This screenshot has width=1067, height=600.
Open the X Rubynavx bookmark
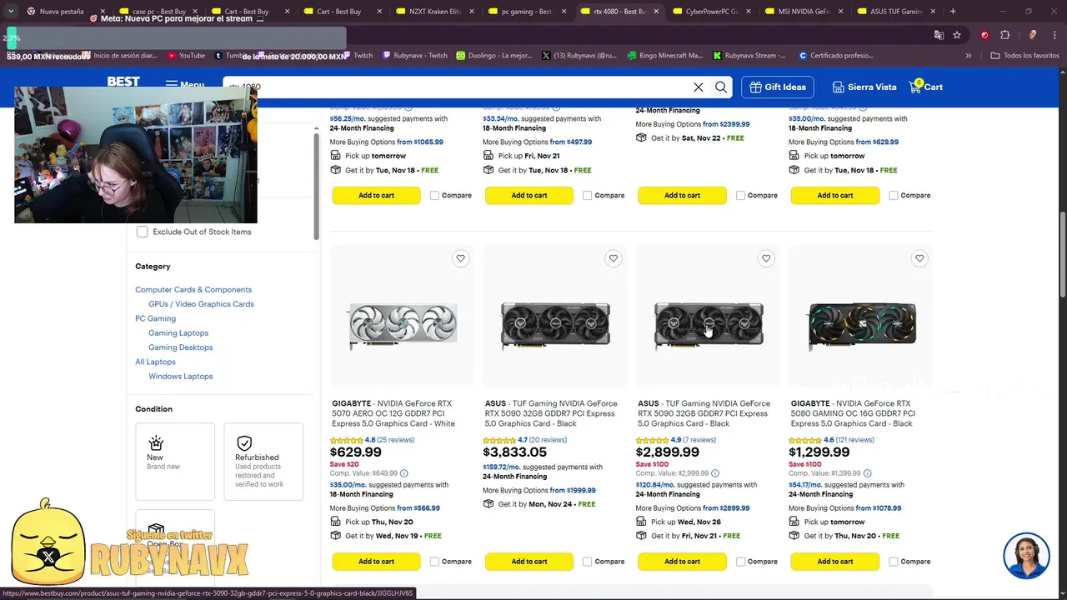point(580,56)
